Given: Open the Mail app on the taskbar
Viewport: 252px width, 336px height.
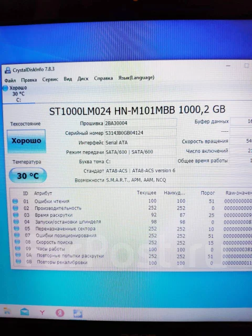Looking at the screenshot, I should pos(25,312).
